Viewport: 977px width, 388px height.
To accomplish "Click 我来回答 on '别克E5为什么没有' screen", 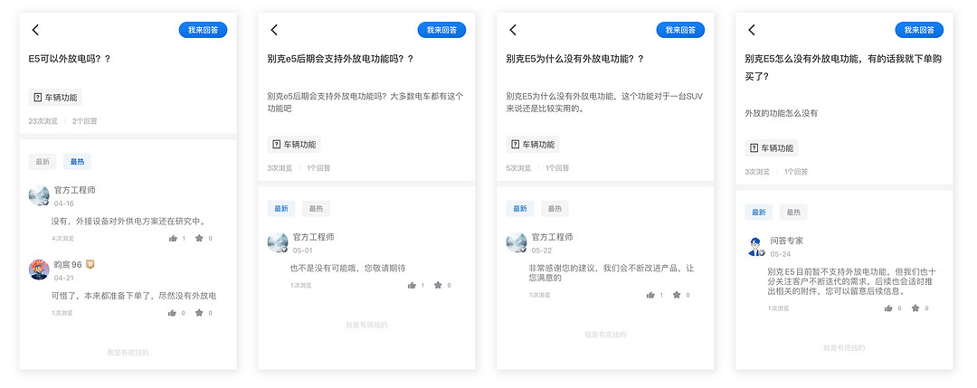I will coord(680,30).
